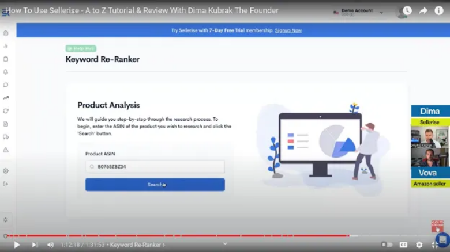The image size is (450, 252).
Task: Skip to the next video
Action: [x=35, y=245]
